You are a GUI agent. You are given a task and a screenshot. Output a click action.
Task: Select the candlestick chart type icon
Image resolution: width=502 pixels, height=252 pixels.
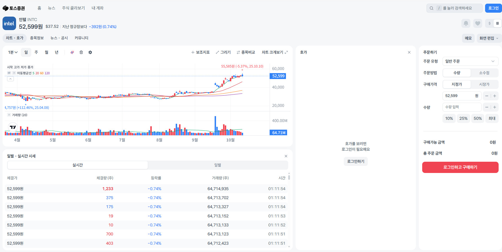point(72,52)
